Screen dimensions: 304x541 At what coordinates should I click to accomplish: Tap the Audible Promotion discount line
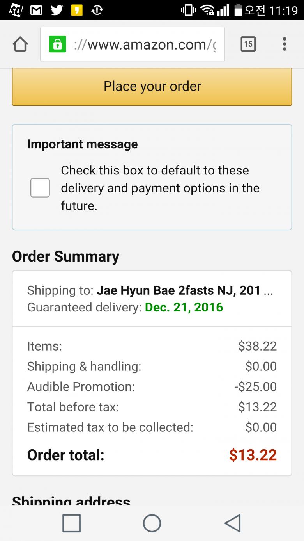[152, 386]
